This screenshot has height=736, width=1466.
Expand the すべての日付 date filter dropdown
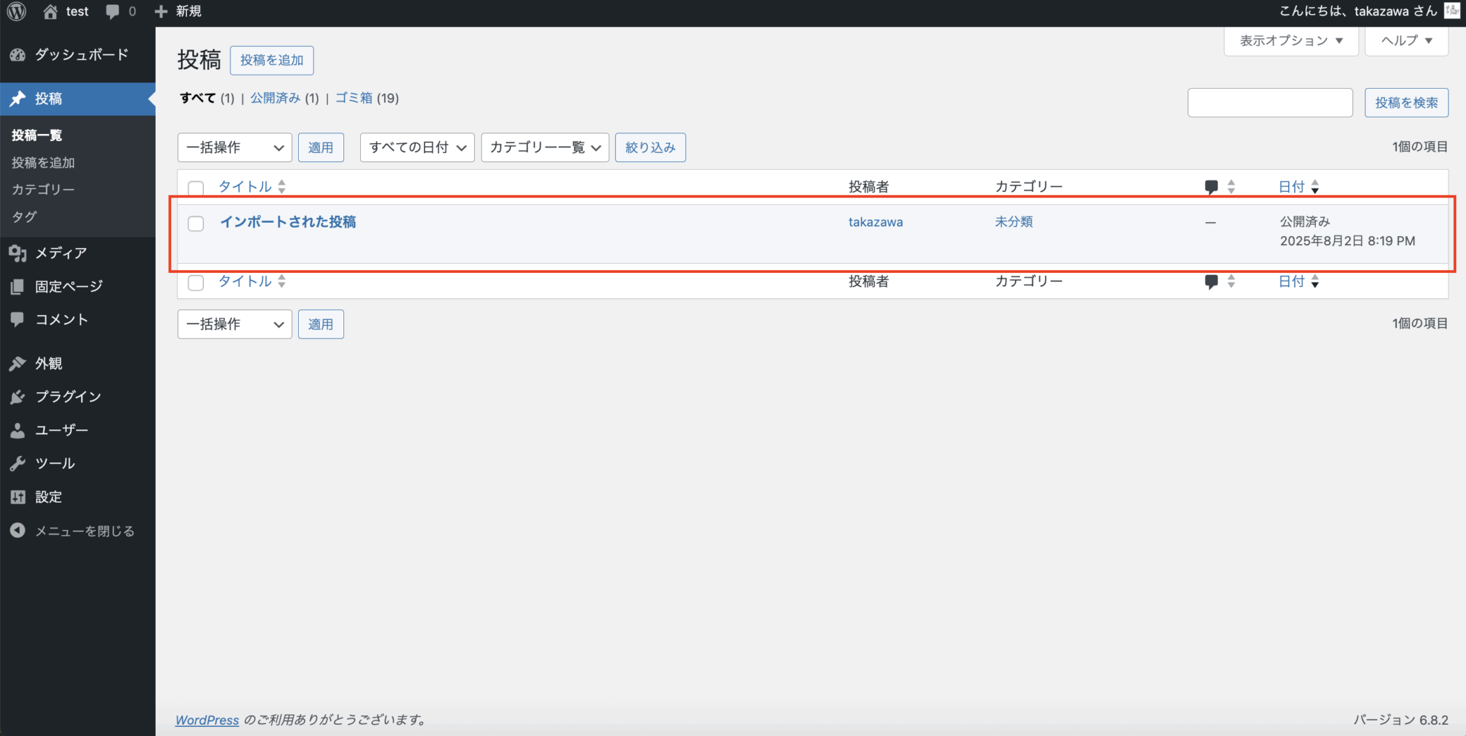tap(417, 147)
